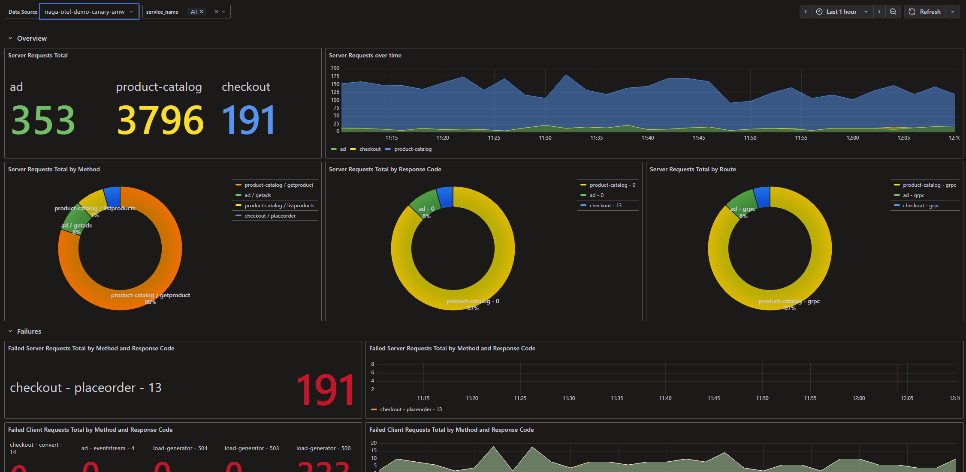Screen dimensions: 966x472
Task: Shift time range backward with left arrow
Action: click(806, 12)
